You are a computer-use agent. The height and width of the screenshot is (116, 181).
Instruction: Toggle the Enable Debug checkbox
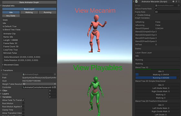[x=136, y=15]
